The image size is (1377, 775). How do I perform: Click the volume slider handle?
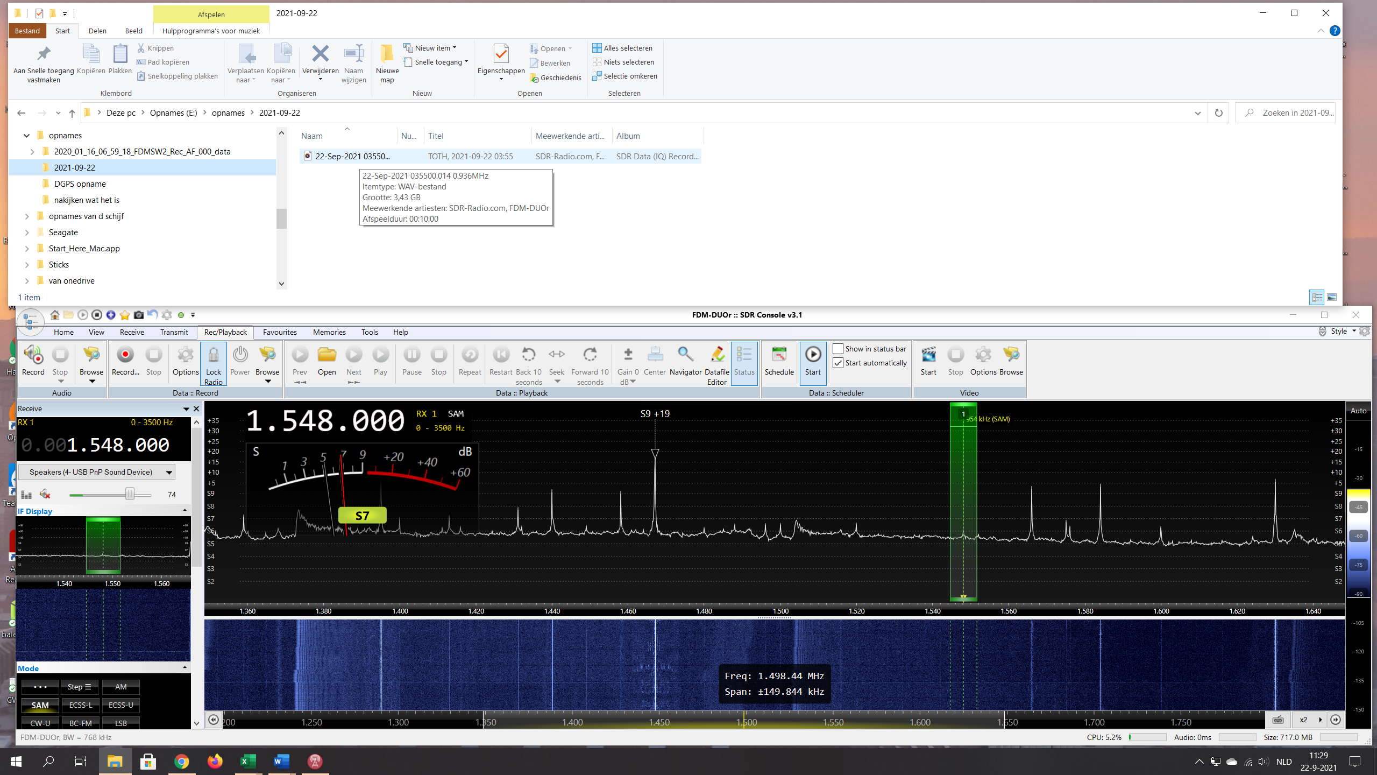(130, 494)
